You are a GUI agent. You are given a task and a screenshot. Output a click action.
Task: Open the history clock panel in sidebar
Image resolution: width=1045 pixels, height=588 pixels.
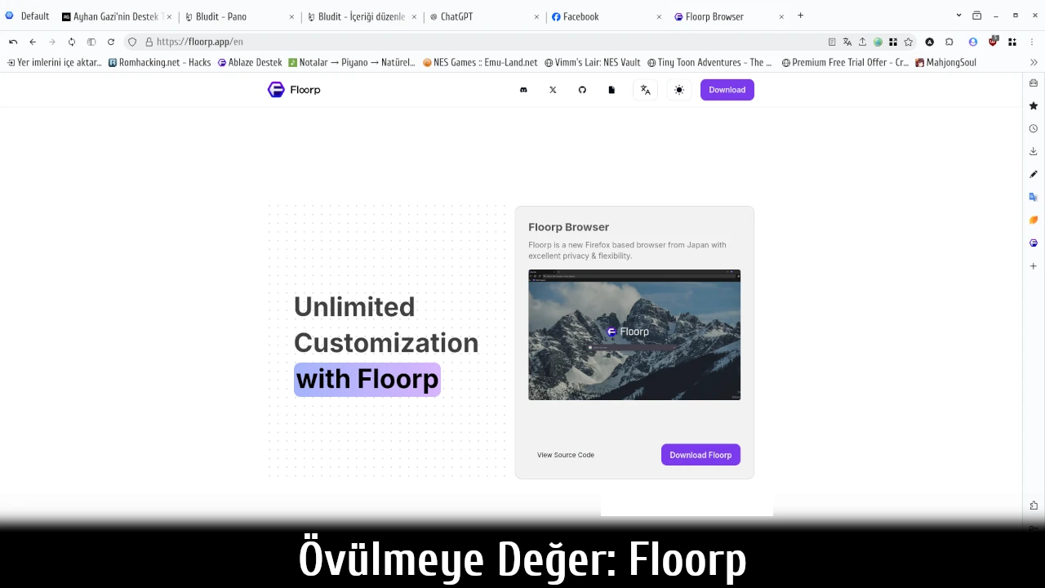point(1033,128)
